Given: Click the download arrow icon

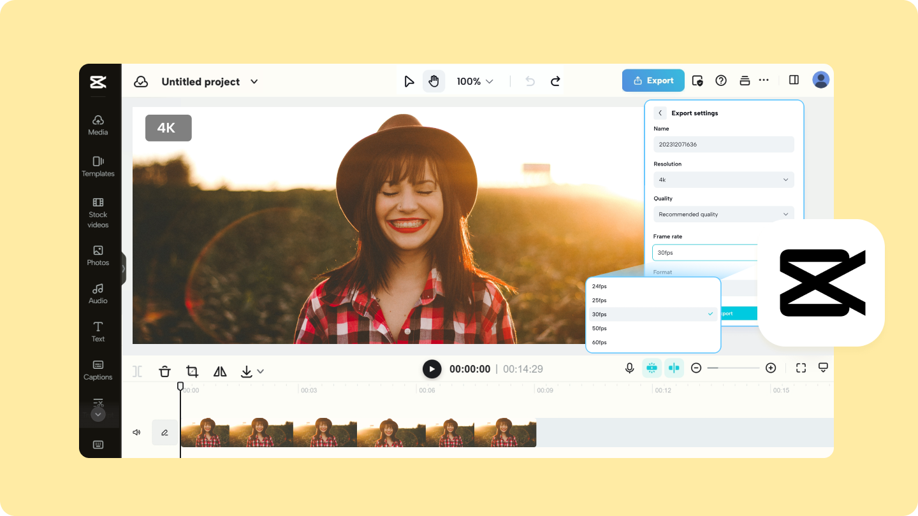Looking at the screenshot, I should click(x=247, y=371).
